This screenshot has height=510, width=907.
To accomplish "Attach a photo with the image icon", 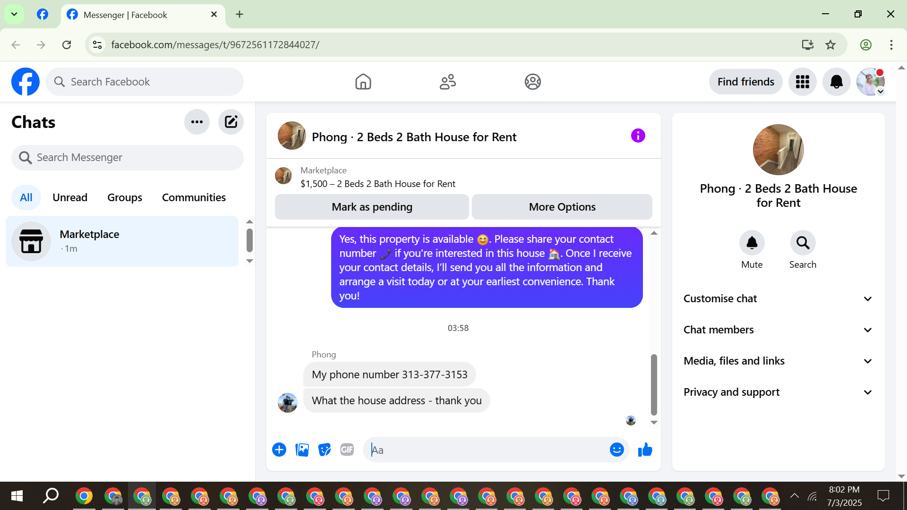I will (x=302, y=450).
